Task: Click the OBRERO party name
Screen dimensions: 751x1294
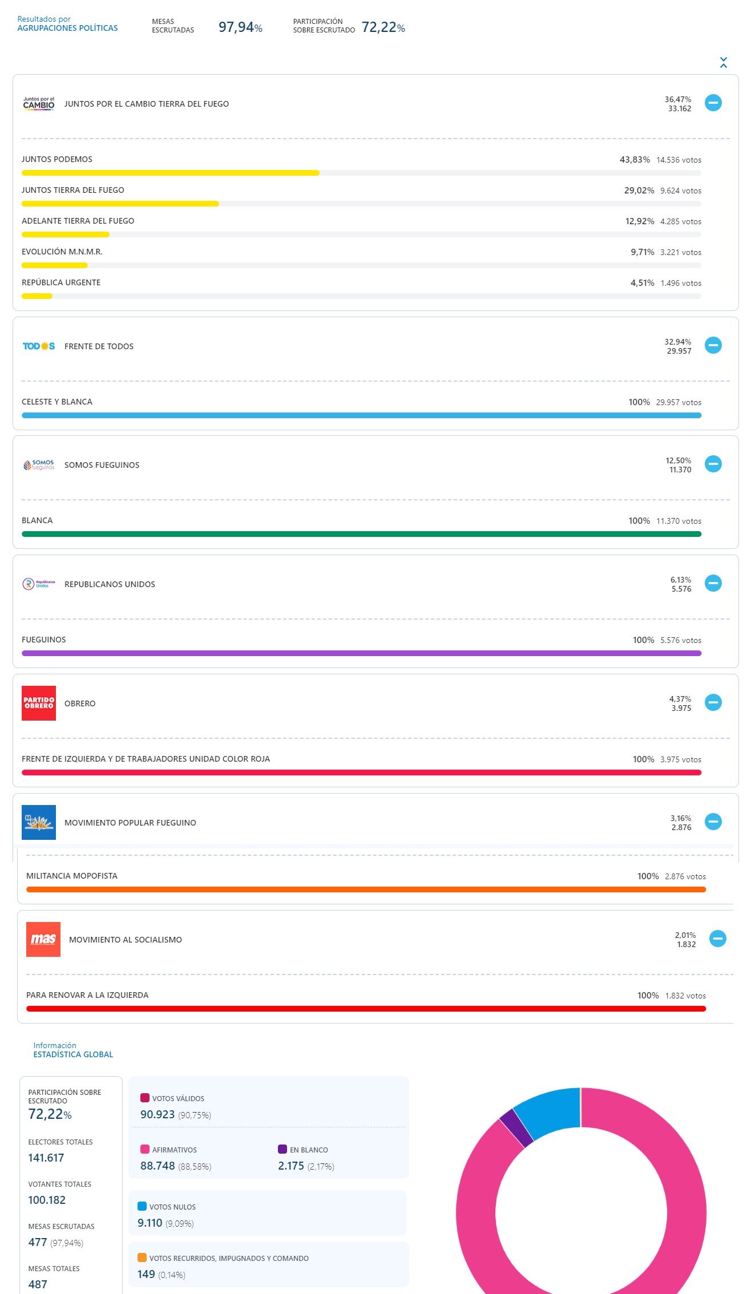Action: [80, 703]
